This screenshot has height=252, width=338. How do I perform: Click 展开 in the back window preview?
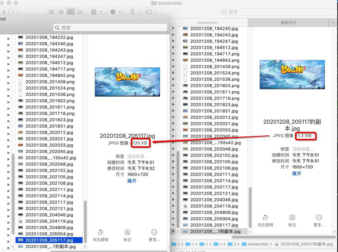pyautogui.click(x=297, y=173)
